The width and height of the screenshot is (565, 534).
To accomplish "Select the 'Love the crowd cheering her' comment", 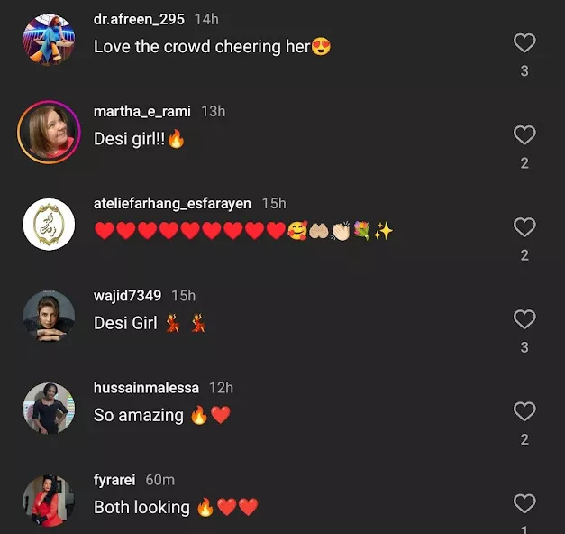I will point(202,46).
